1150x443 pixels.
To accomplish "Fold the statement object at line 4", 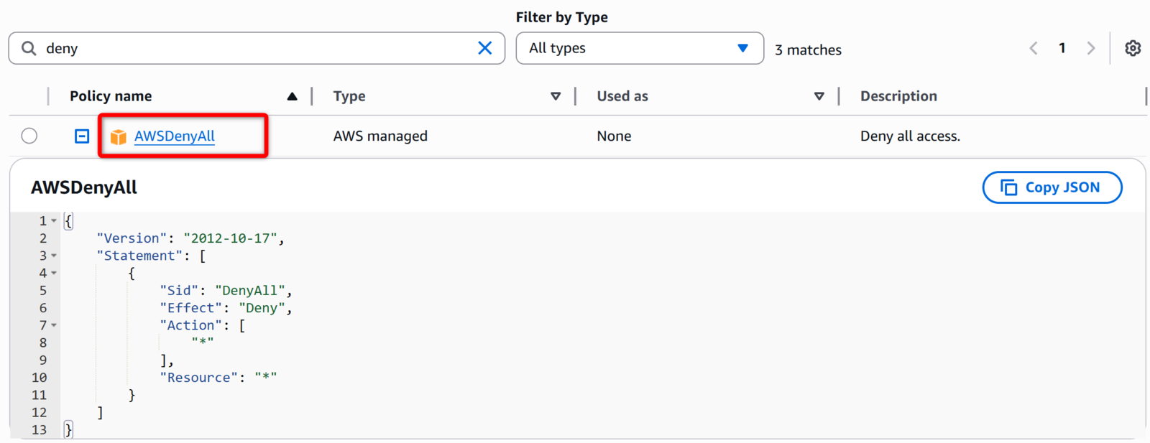I will pos(54,273).
